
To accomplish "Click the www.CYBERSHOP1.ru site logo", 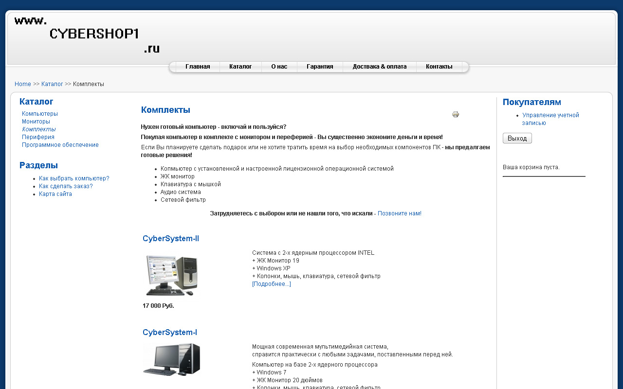I will pyautogui.click(x=88, y=34).
